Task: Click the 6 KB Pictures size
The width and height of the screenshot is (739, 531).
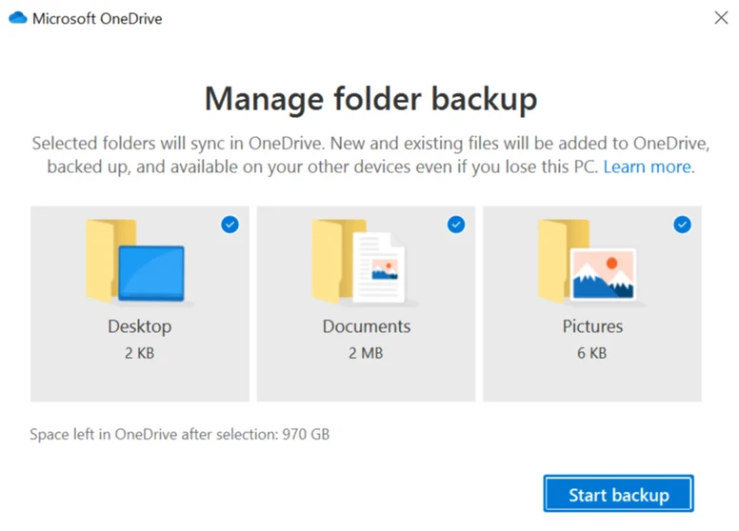Action: click(592, 353)
